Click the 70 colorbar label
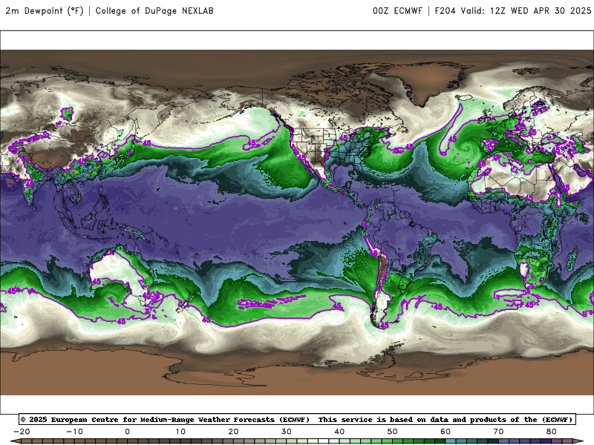The height and width of the screenshot is (445, 594). click(498, 432)
